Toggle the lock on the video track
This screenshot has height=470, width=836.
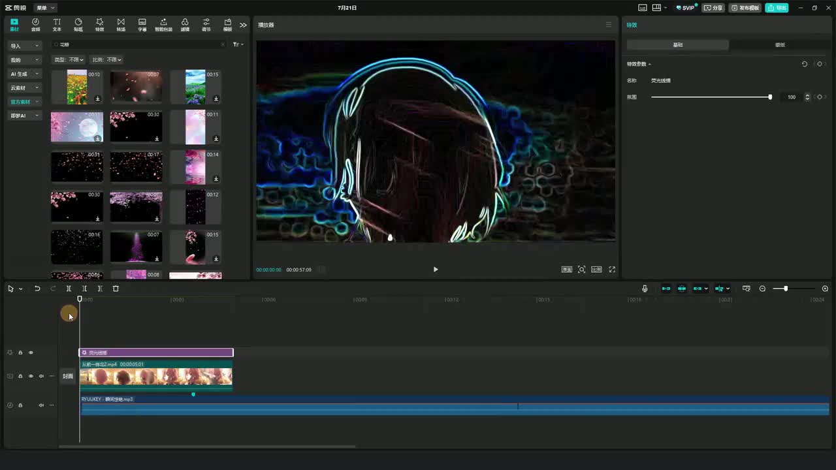pos(20,376)
